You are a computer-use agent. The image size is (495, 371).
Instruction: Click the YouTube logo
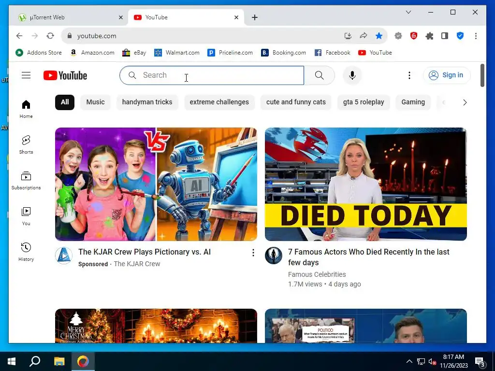tap(65, 75)
